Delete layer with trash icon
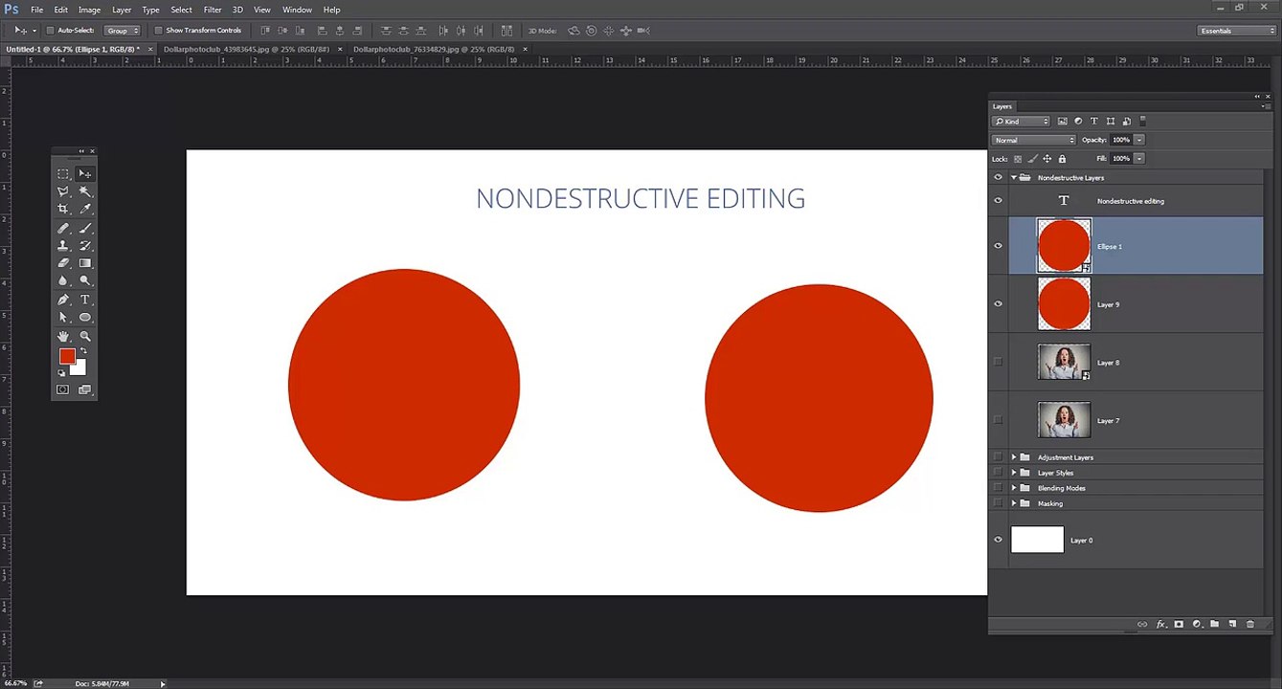Viewport: 1282px width, 689px height. [1250, 624]
